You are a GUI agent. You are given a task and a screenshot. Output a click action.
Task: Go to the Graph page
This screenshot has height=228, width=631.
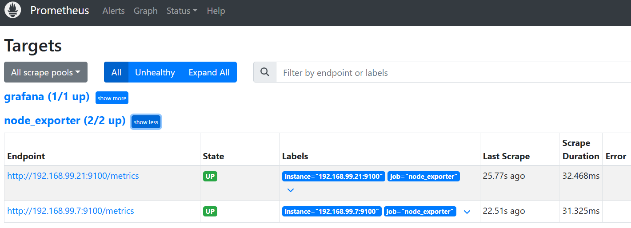[146, 11]
